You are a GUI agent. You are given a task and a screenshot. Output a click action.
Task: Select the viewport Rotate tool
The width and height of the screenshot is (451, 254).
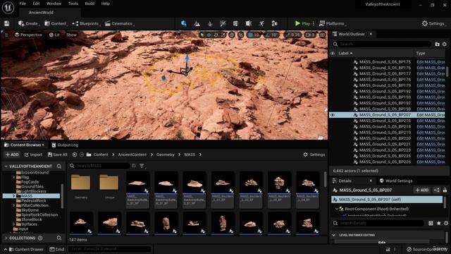216,35
